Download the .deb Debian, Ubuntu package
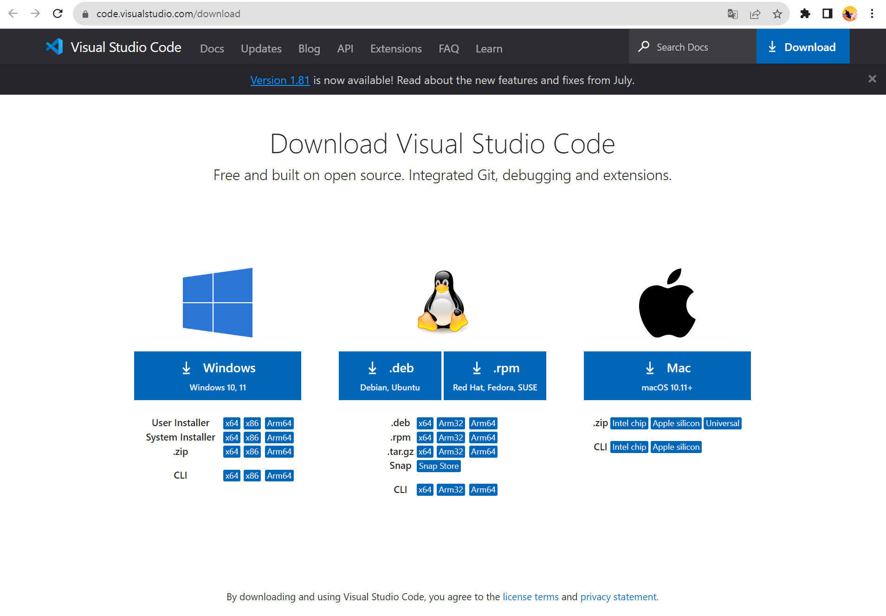Image resolution: width=886 pixels, height=616 pixels. (x=390, y=376)
